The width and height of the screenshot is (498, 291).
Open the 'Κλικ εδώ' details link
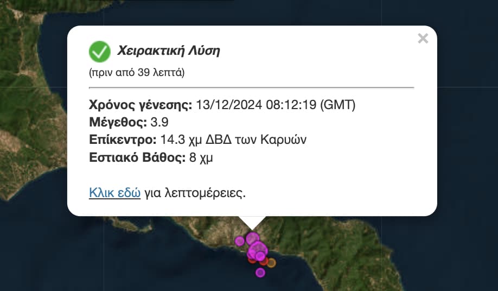[x=114, y=193]
